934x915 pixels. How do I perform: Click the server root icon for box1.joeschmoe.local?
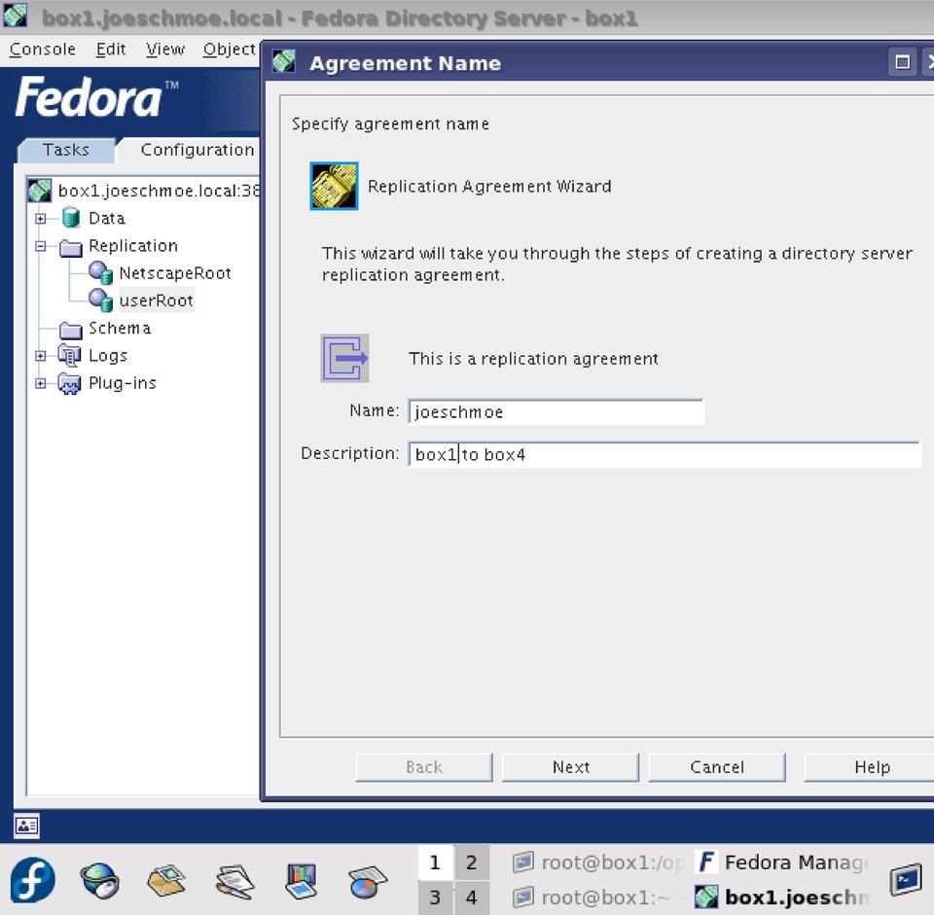tap(40, 191)
